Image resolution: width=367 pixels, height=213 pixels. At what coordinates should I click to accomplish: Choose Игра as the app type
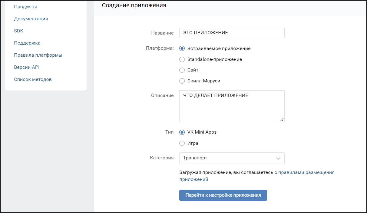tap(182, 143)
